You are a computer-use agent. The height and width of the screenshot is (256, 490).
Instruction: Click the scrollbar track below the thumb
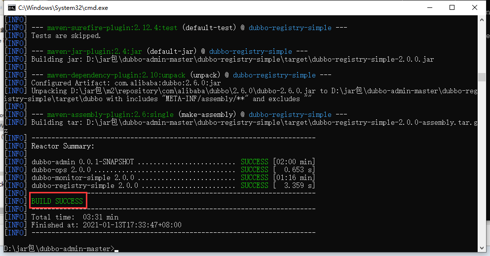pos(482,162)
